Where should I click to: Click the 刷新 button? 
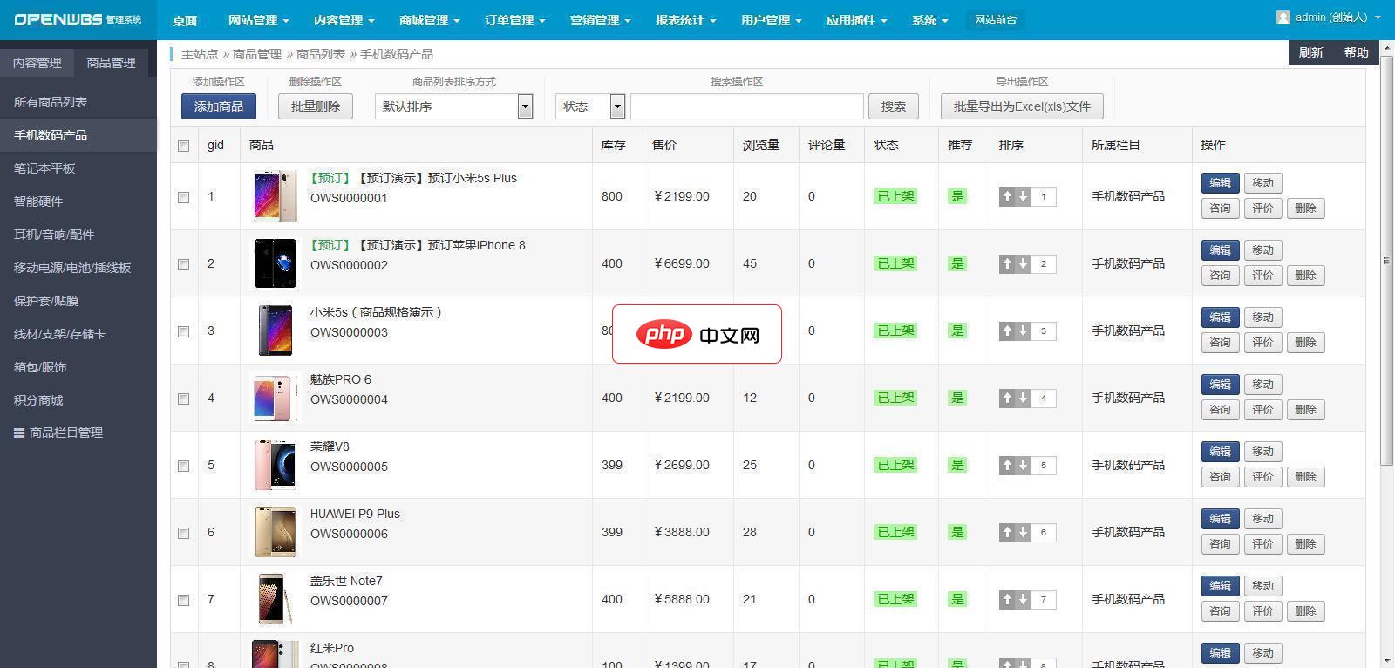click(x=1310, y=52)
